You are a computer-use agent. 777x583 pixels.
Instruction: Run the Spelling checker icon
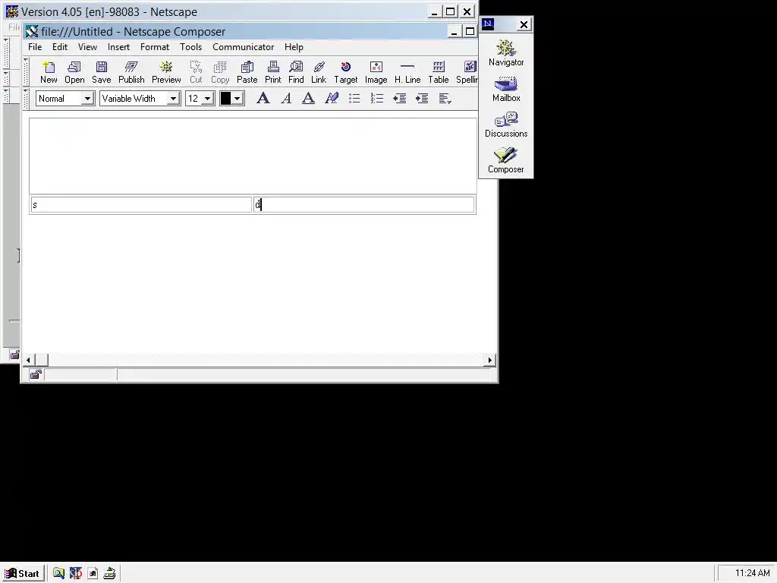click(467, 72)
